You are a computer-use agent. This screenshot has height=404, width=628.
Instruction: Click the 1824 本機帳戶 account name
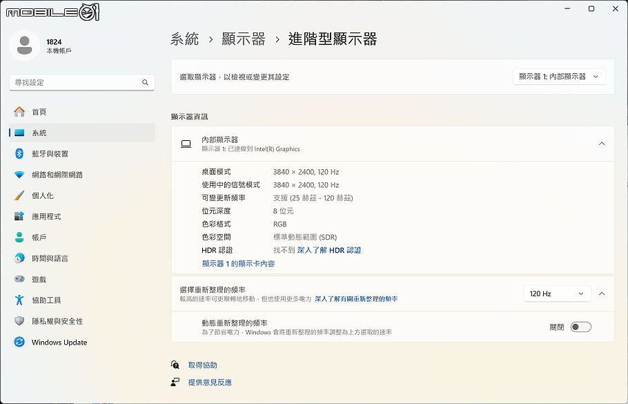pyautogui.click(x=59, y=46)
